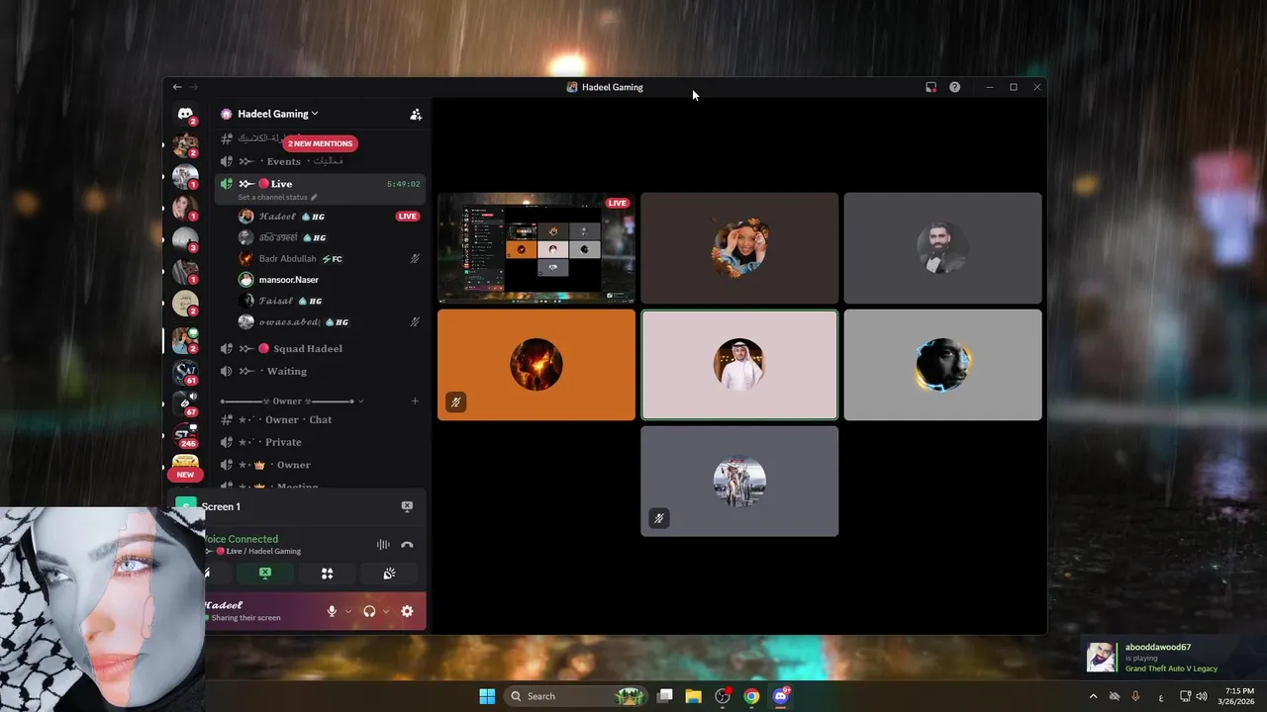Jump to the 2 New Mentions pill

pos(320,143)
